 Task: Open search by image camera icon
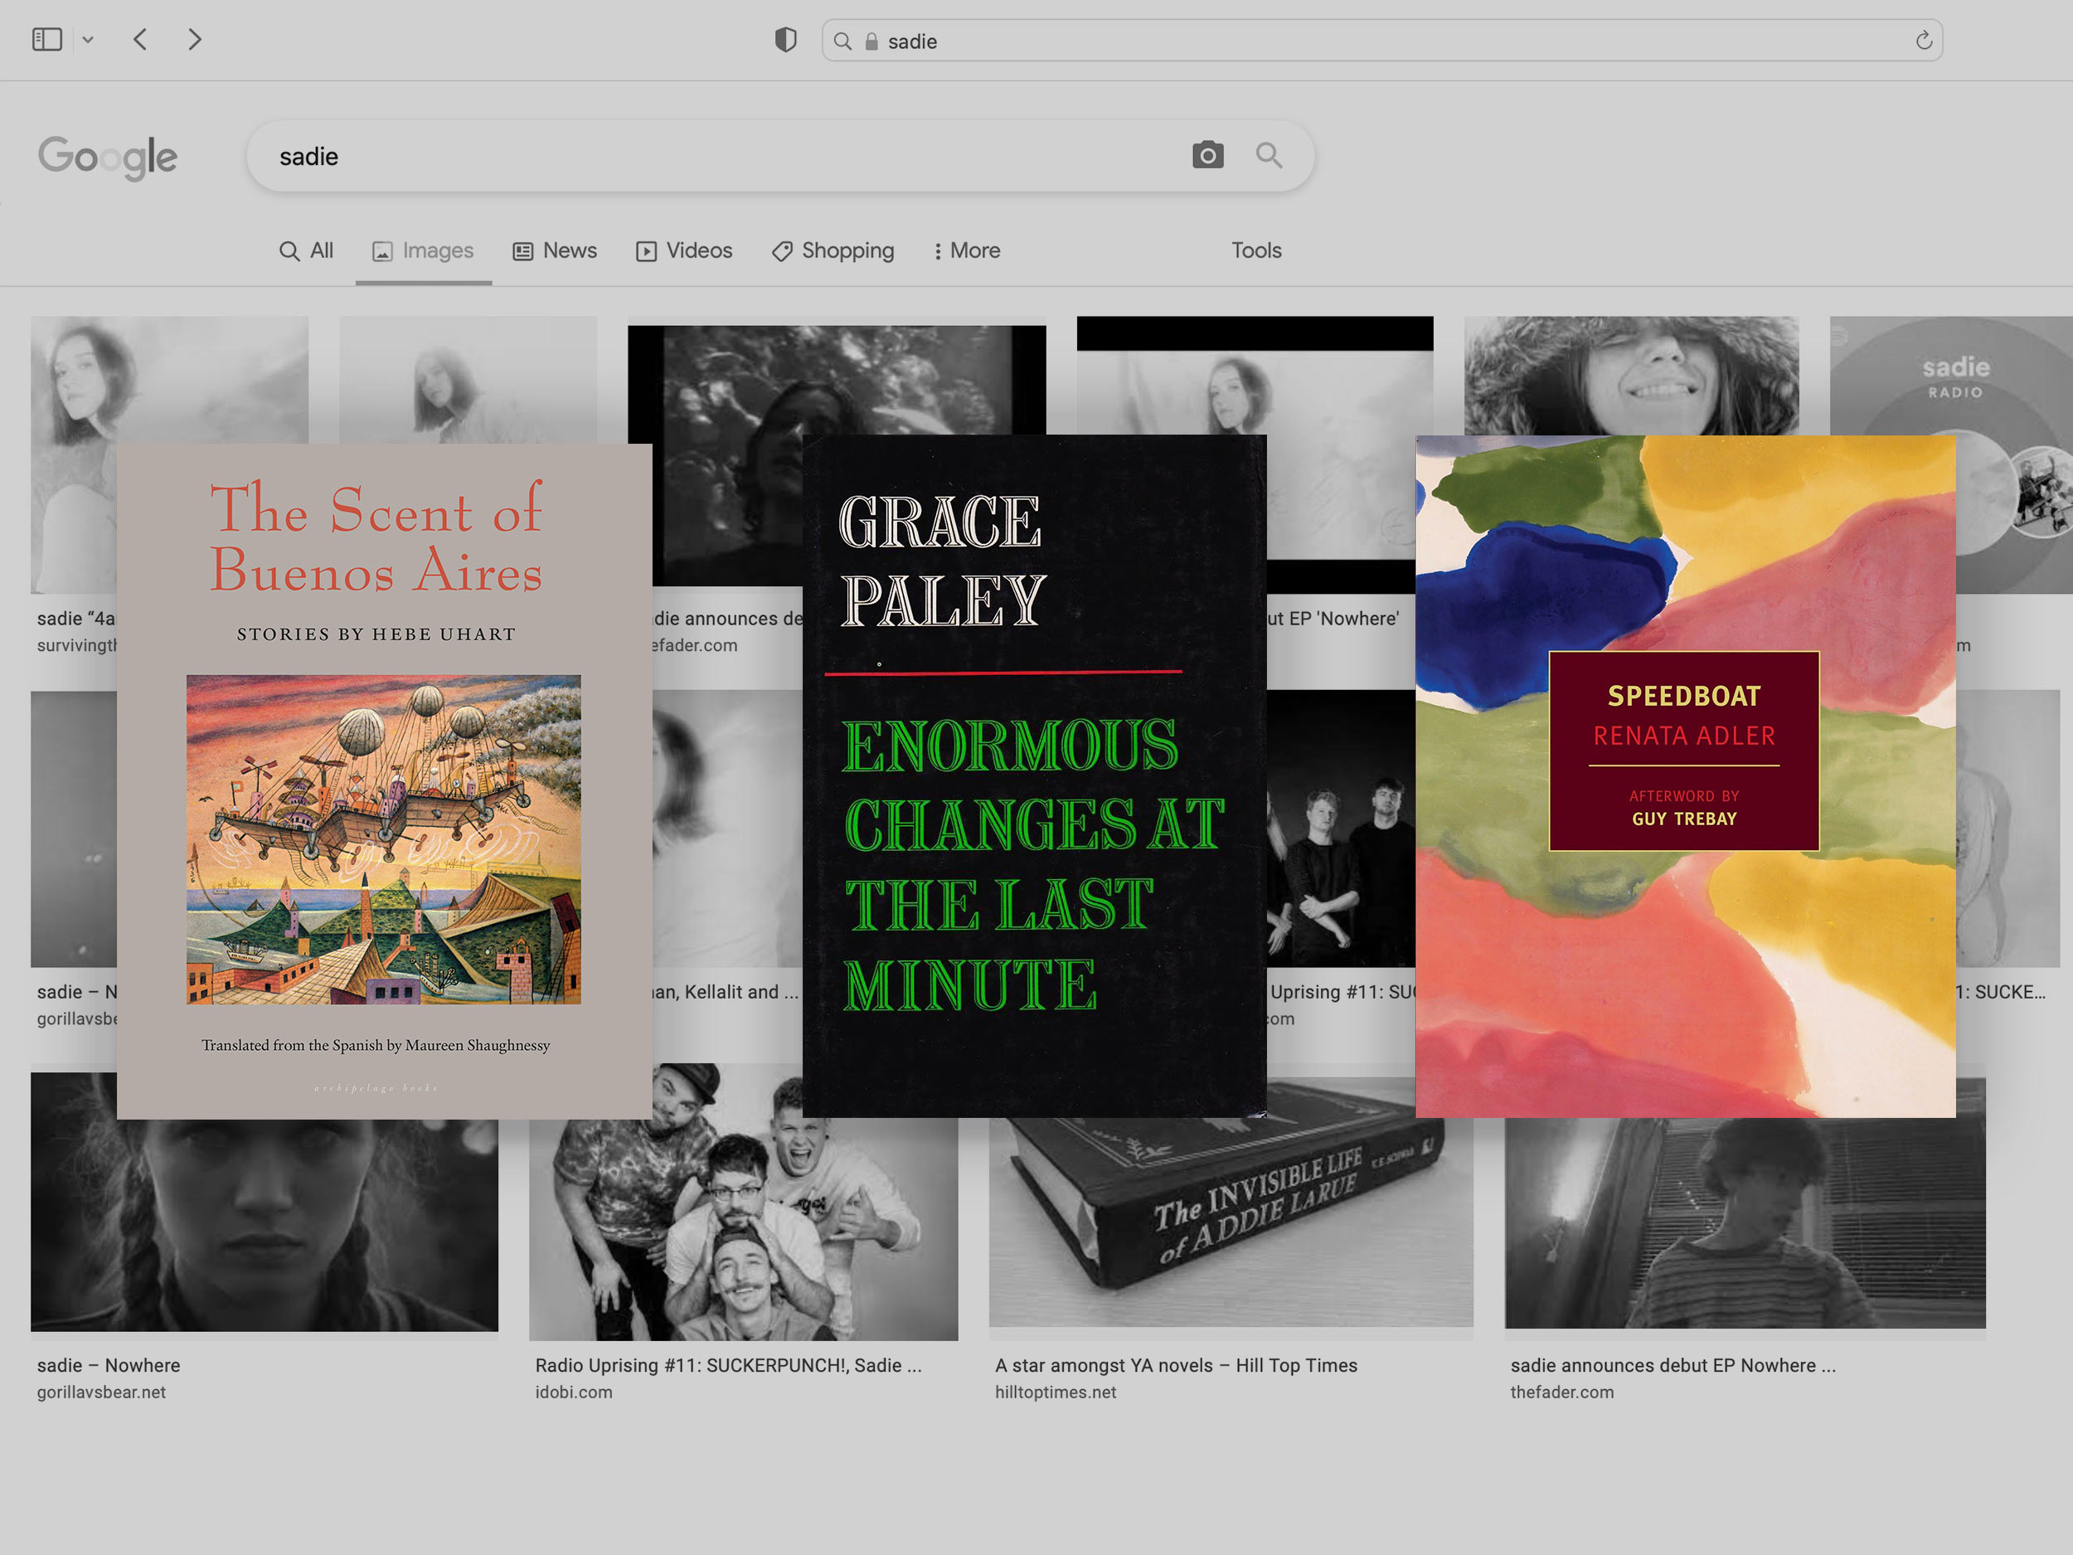coord(1209,156)
